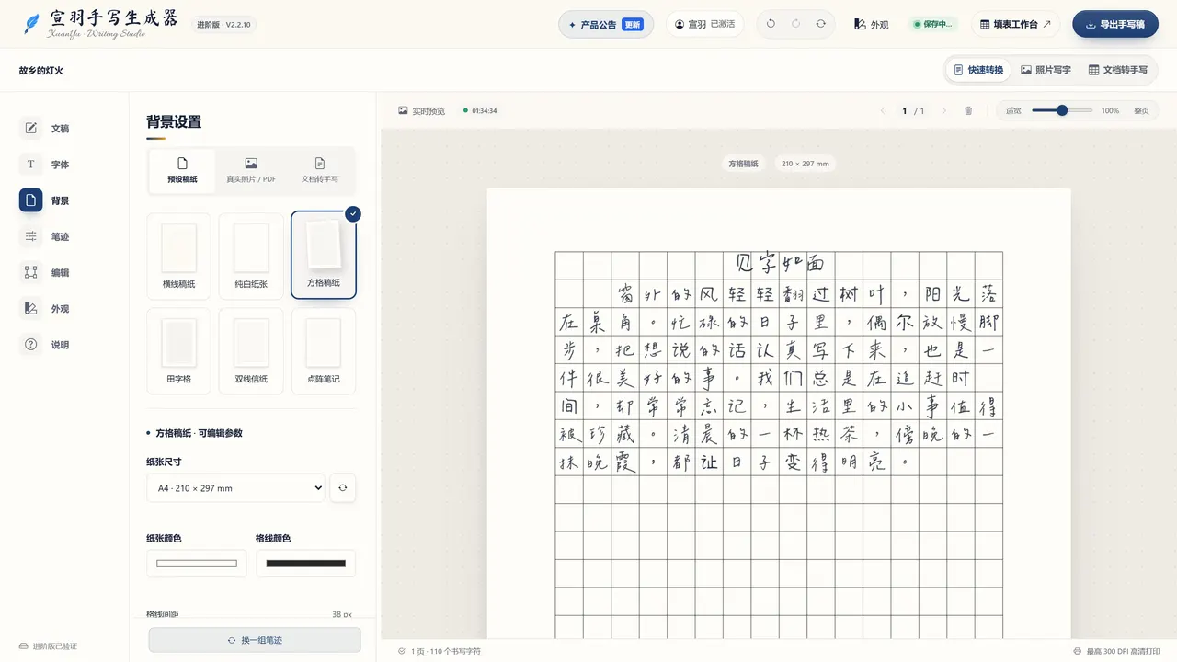Open the 字体 font section icon

tap(30, 165)
